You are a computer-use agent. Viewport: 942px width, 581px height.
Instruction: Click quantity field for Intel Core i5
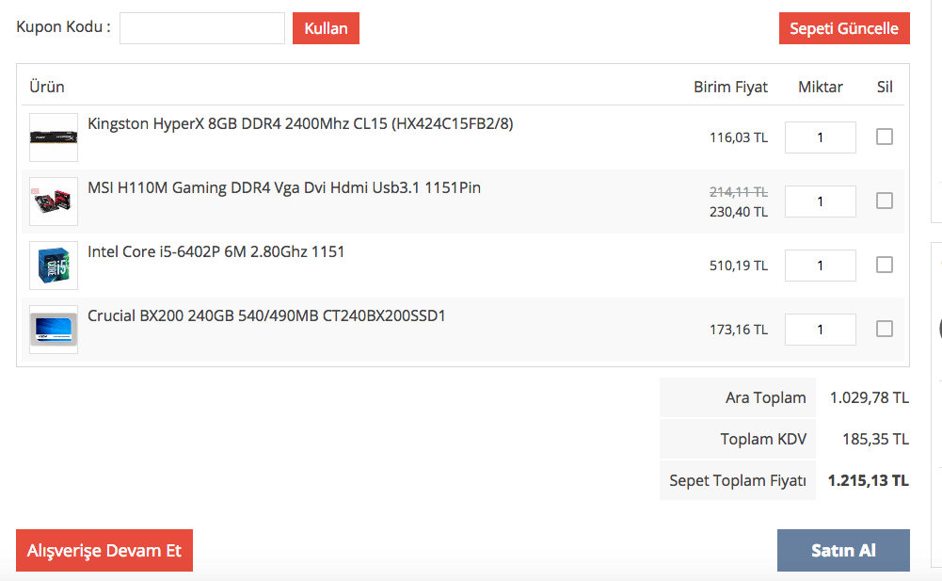point(820,266)
